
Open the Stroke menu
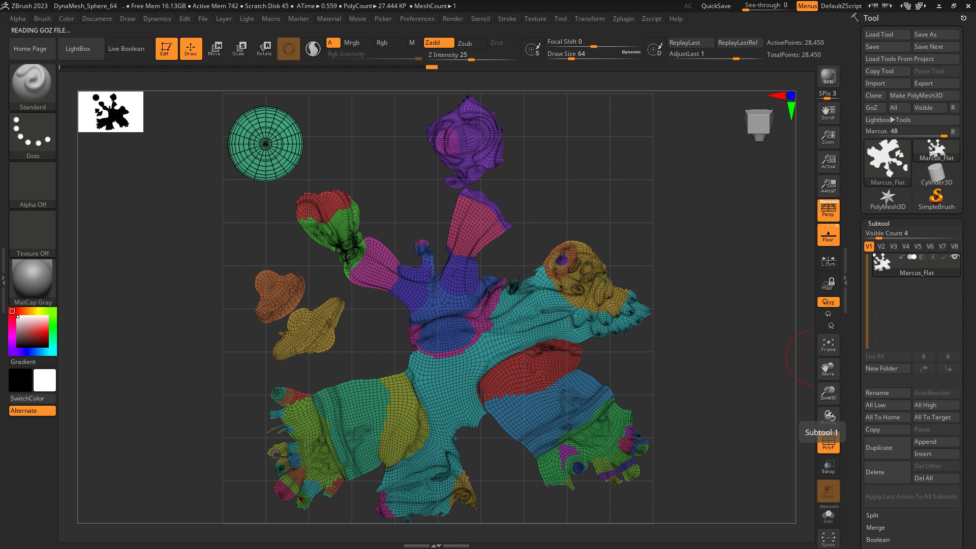507,19
